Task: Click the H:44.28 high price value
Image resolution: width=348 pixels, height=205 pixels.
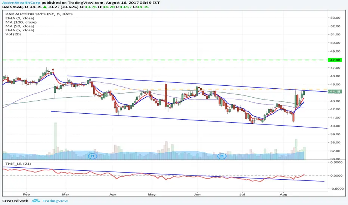Action: point(106,7)
